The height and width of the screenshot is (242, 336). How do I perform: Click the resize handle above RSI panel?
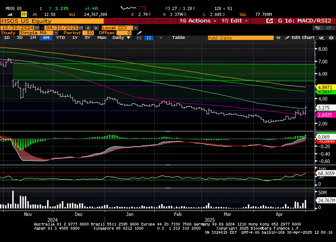[x=168, y=165]
